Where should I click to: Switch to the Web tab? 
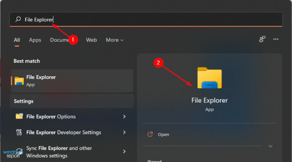91,40
